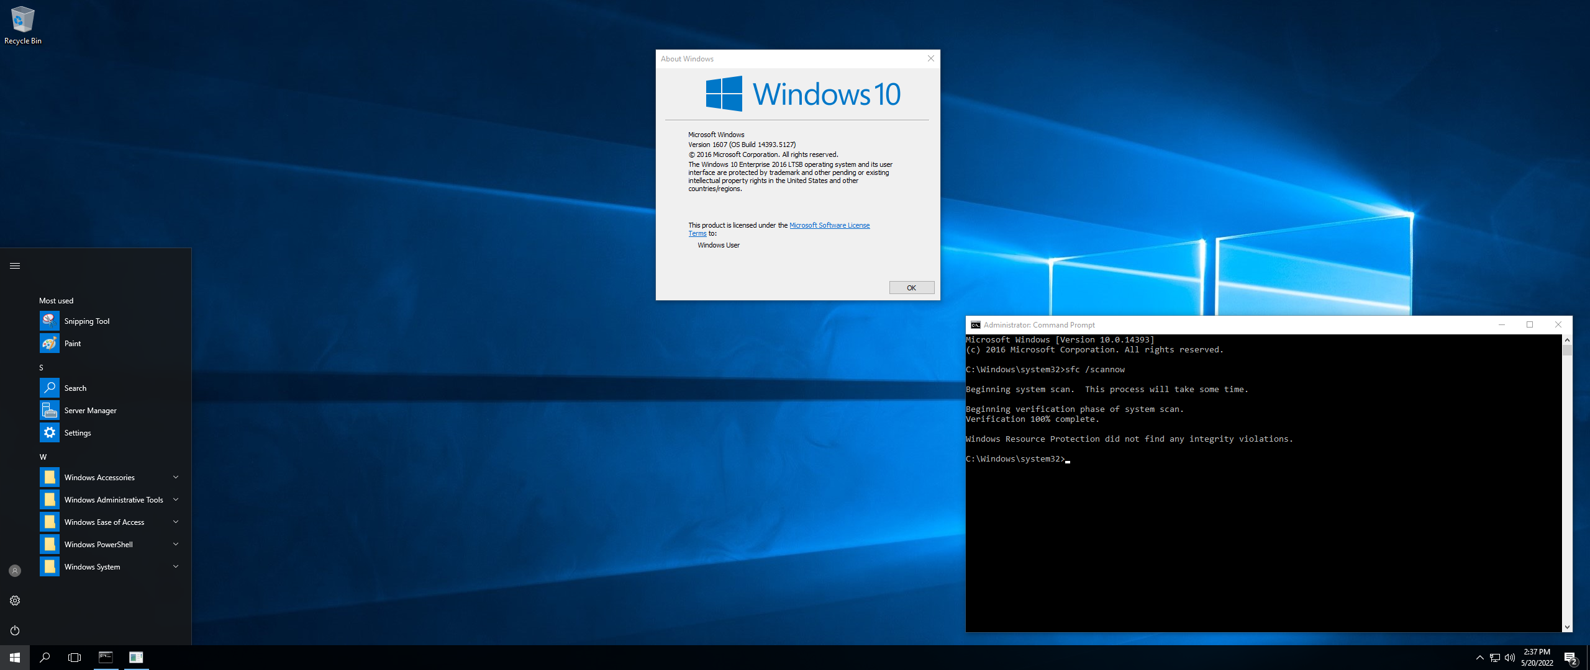Maximize the Command Prompt window
The height and width of the screenshot is (670, 1590).
coord(1530,324)
